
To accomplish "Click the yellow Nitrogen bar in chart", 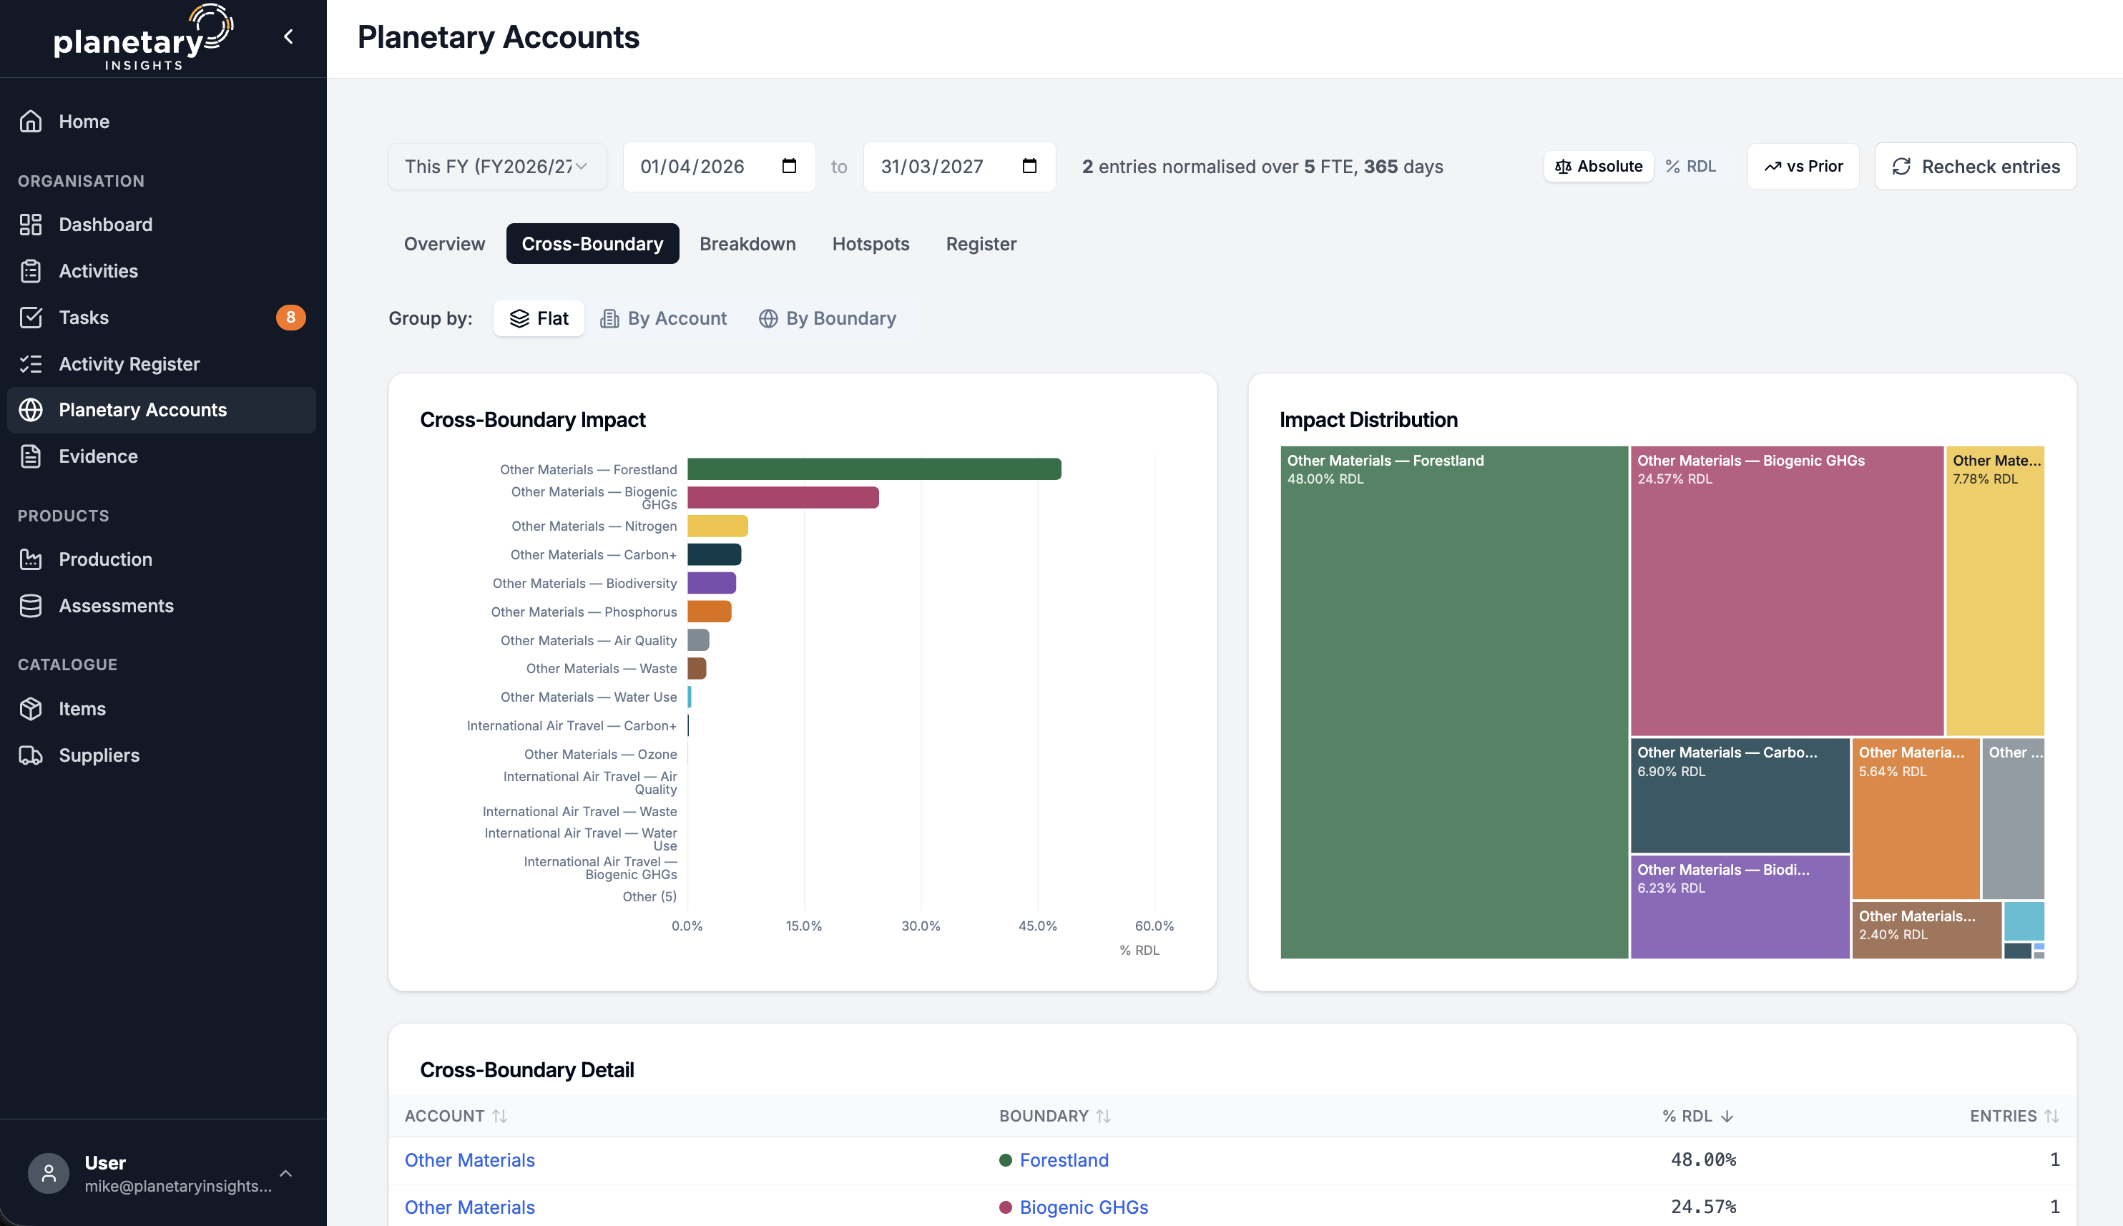I will [x=717, y=526].
